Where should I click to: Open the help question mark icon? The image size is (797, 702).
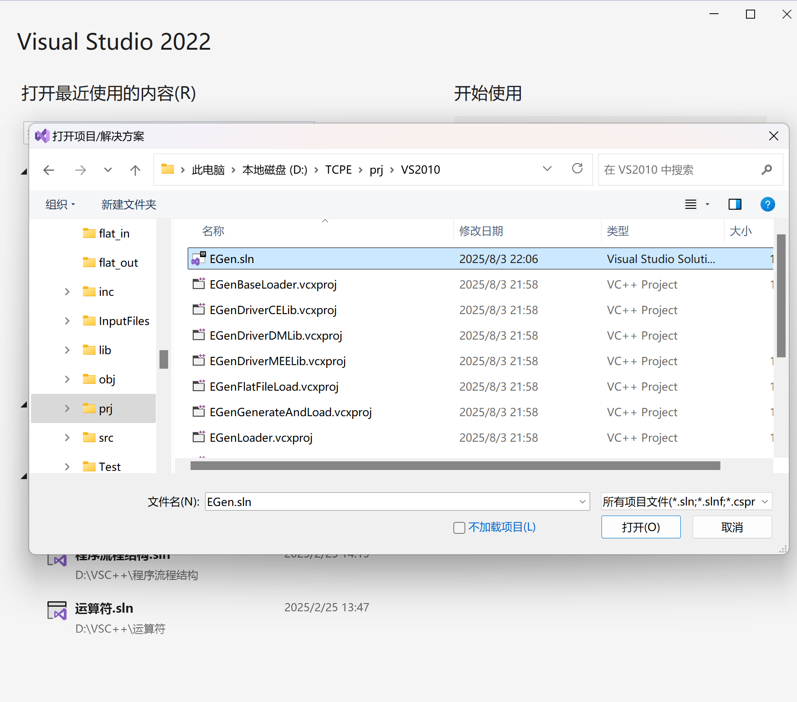[x=767, y=204]
